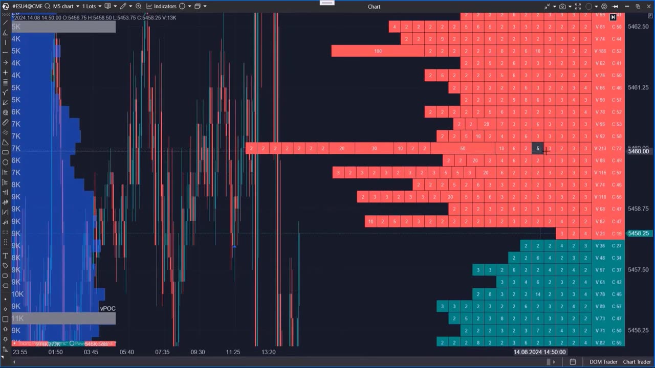Click the Chart window title

(x=374, y=7)
